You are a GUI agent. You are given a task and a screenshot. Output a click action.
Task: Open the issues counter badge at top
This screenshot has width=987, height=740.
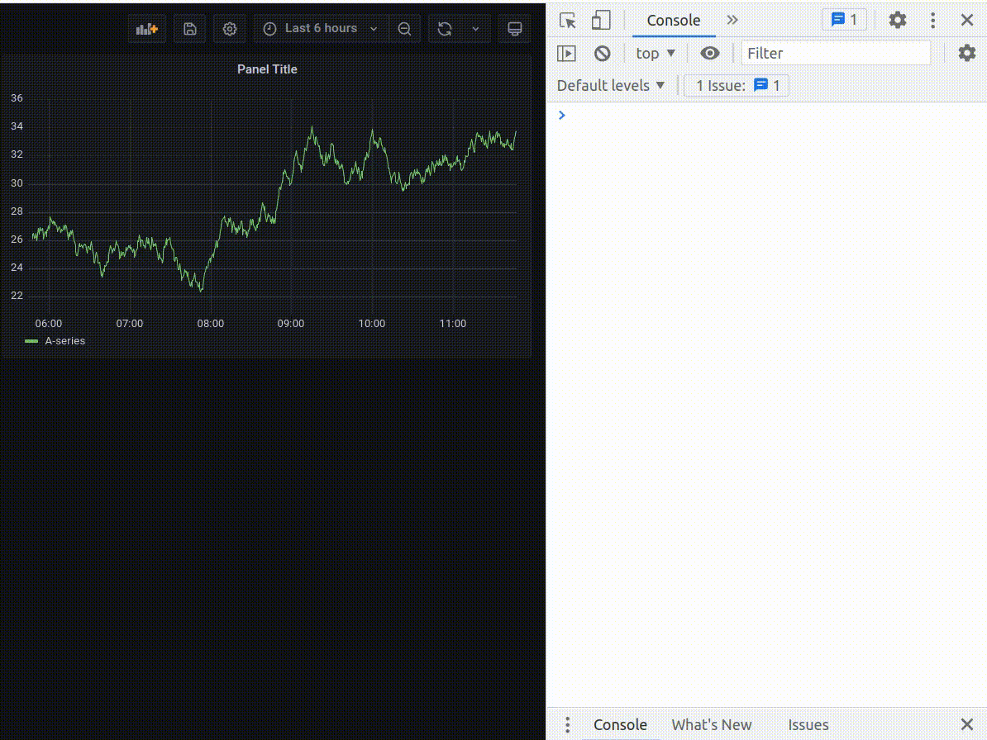pyautogui.click(x=844, y=20)
